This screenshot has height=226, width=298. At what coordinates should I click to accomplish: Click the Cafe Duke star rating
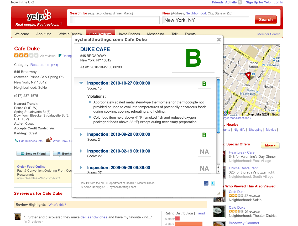click(26, 55)
